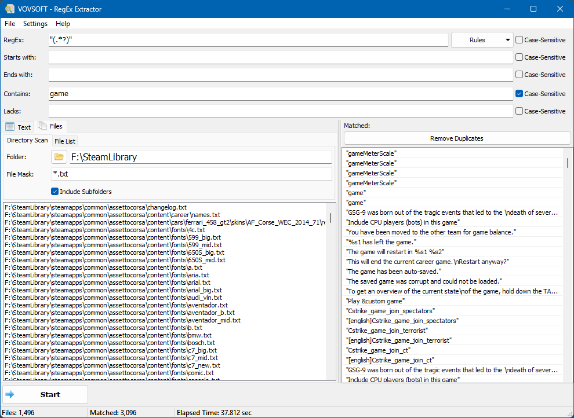
Task: Click the File Mask field
Action: (191, 174)
